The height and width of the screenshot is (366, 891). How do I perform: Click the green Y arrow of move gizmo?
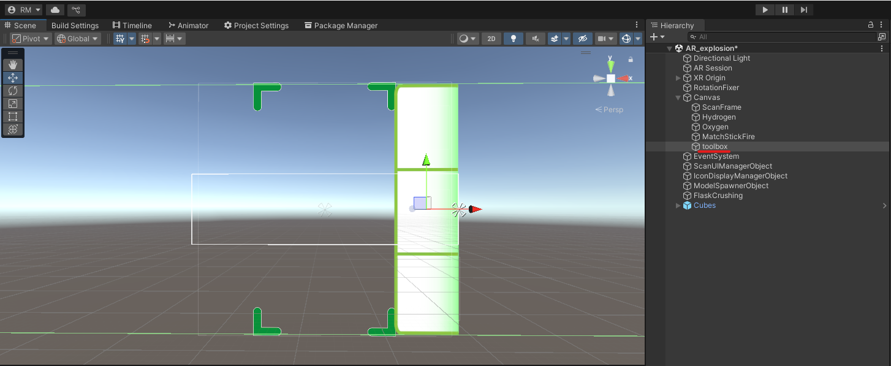pos(426,160)
